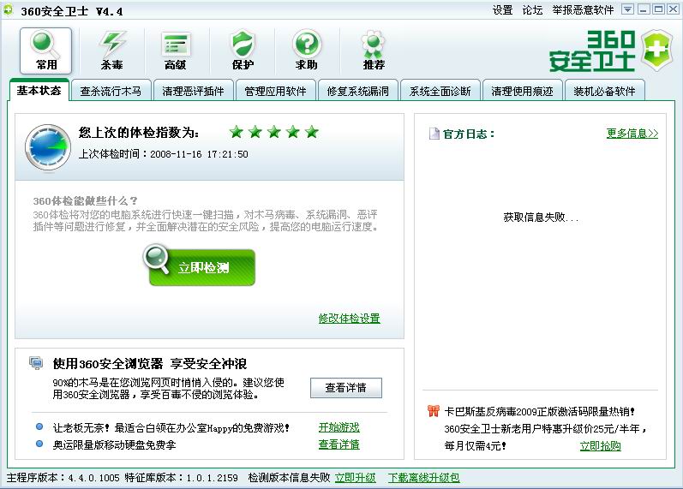Click the 您上次的体检指数为 heading
Image resolution: width=683 pixels, height=489 pixels.
click(x=139, y=132)
